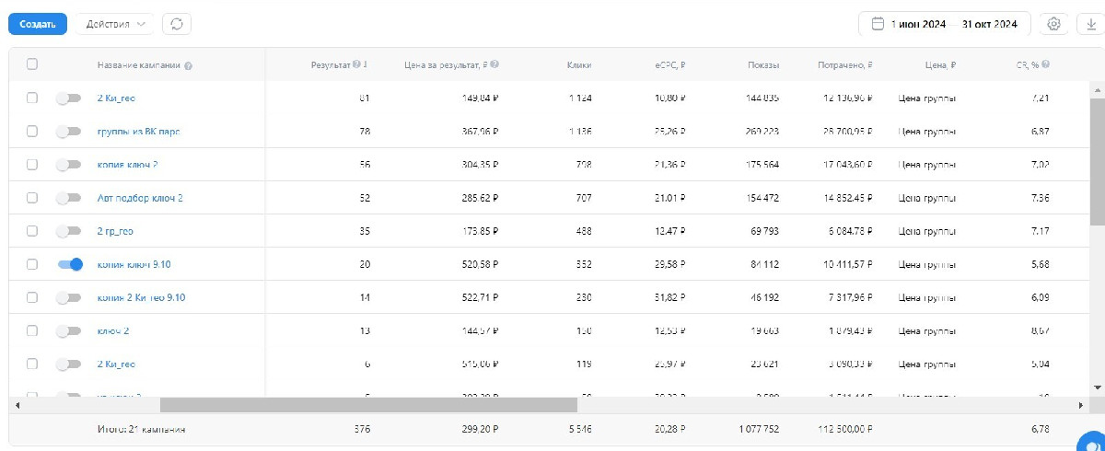
Task: Sort by the "Клики" column header
Action: pos(579,65)
